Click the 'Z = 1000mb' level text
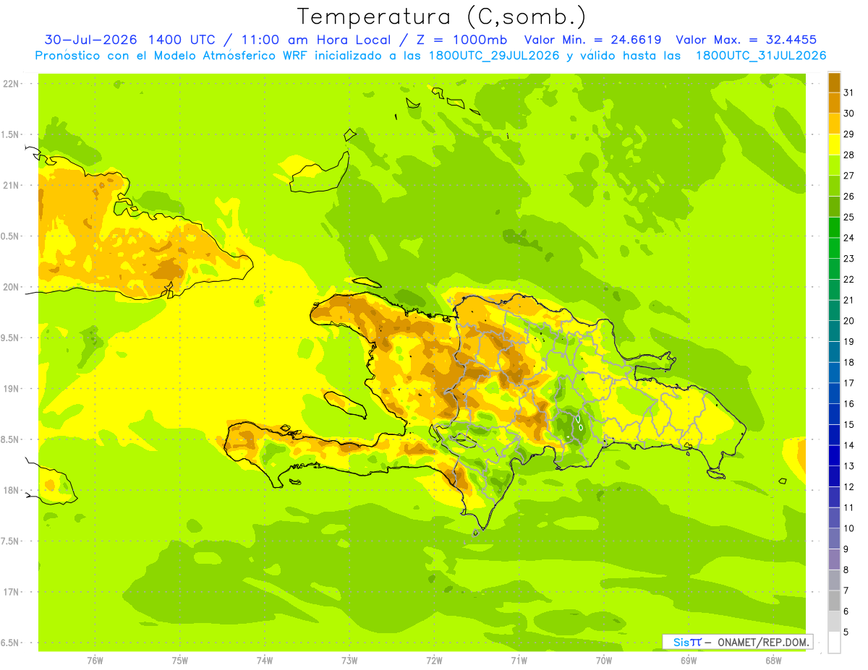This screenshot has width=868, height=670. click(x=460, y=40)
